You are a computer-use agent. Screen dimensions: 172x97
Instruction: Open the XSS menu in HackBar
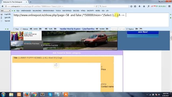[103, 11]
